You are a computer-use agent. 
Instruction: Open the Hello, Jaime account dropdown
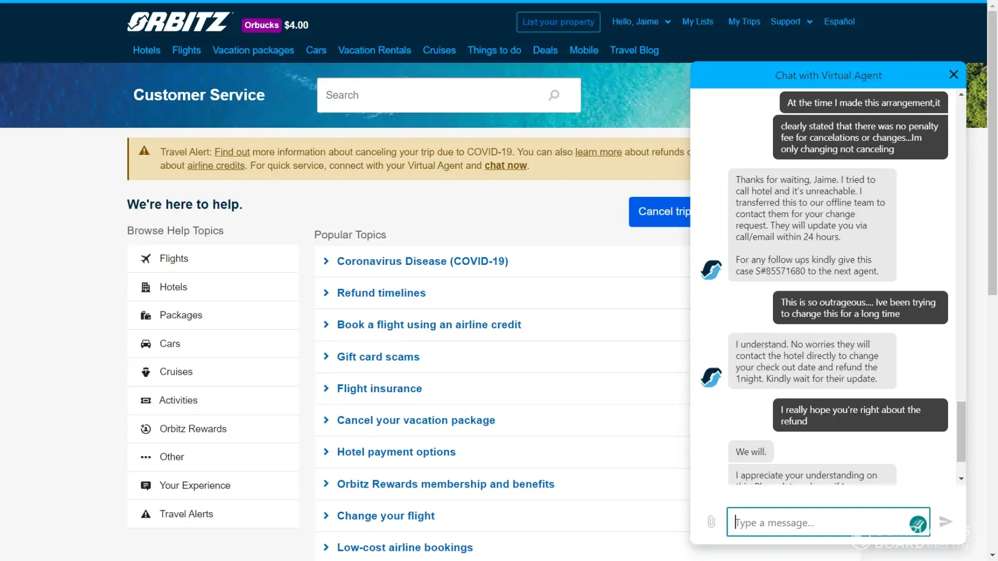[640, 22]
